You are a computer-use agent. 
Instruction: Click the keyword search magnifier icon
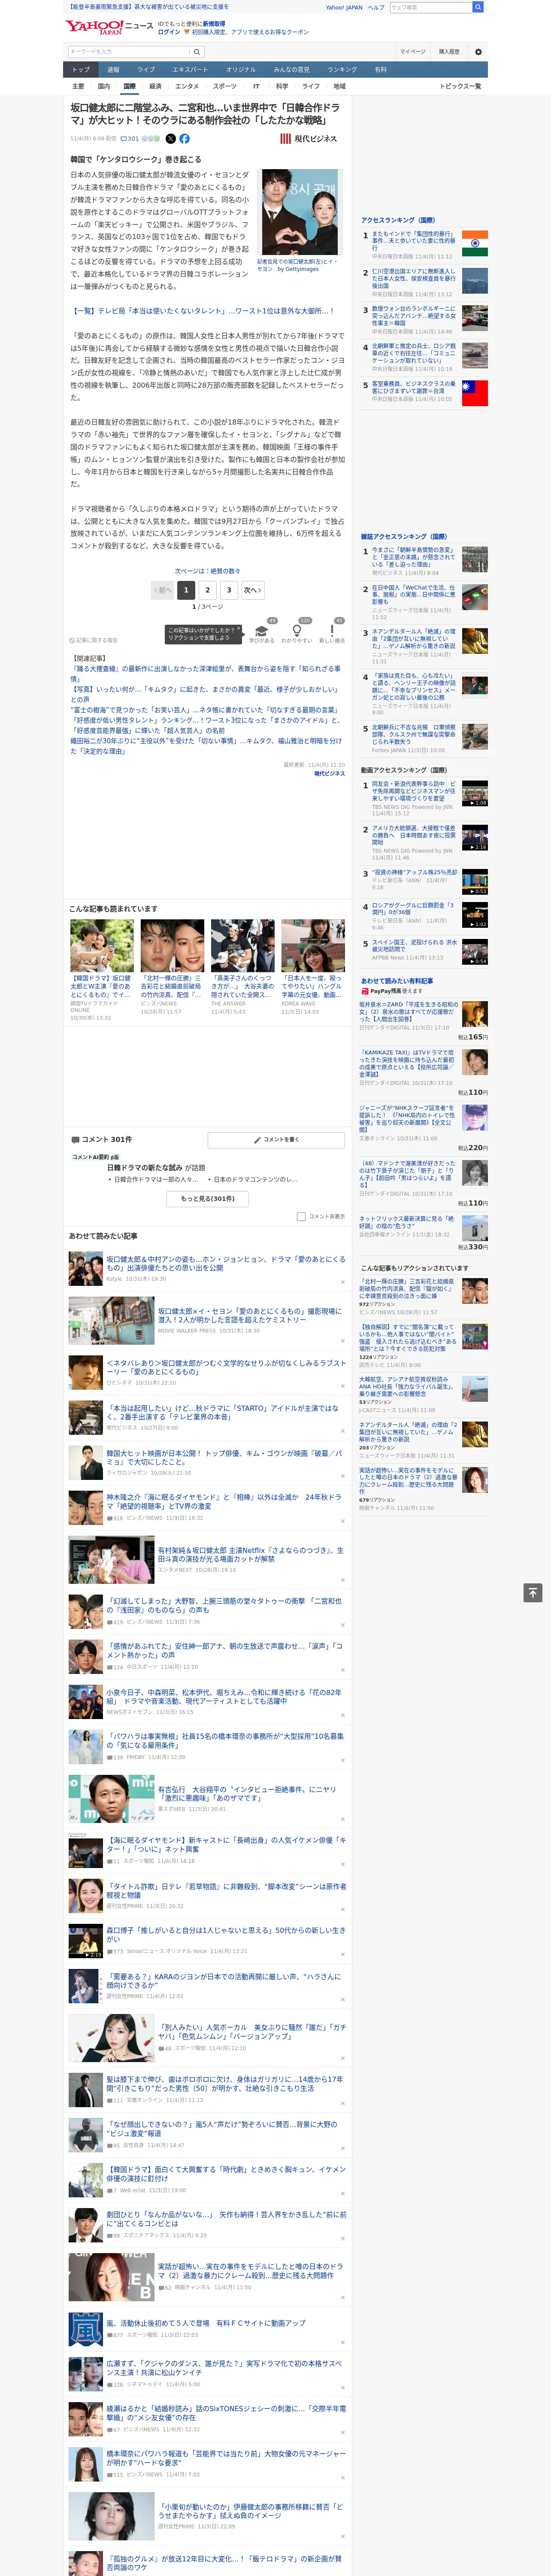pos(197,52)
